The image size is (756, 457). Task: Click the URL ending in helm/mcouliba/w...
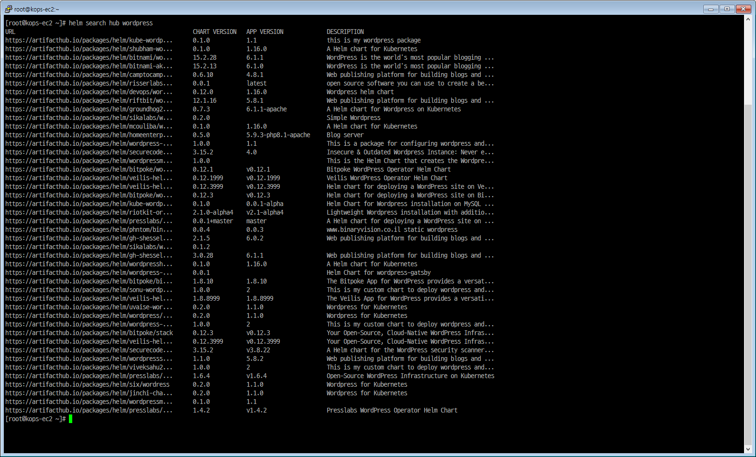(x=89, y=126)
